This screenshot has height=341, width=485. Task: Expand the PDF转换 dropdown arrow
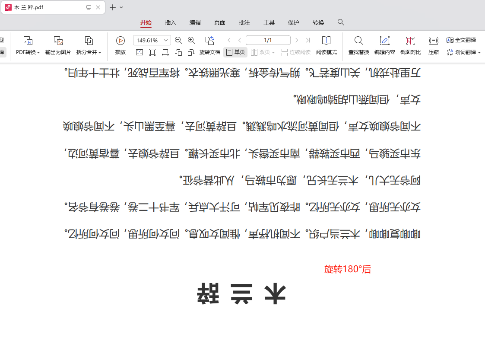click(38, 53)
